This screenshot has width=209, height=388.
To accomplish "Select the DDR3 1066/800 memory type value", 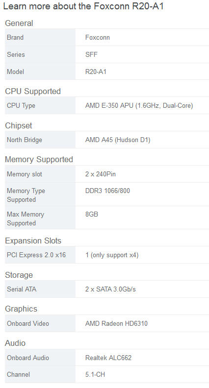I will (x=107, y=191).
